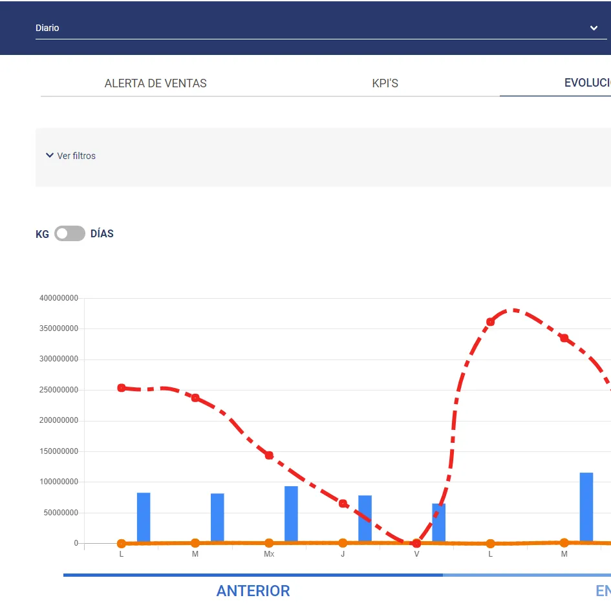Click the Ver filtros chevron icon
This screenshot has height=611, width=611.
coord(49,155)
